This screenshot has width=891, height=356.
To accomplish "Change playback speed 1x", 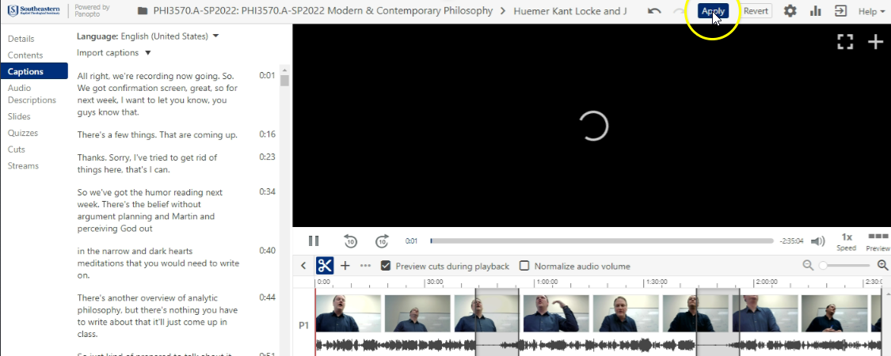I will 847,241.
